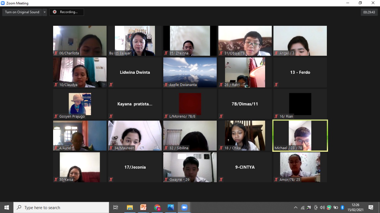Click the Recording indicator
380x213 pixels.
[x=66, y=12]
